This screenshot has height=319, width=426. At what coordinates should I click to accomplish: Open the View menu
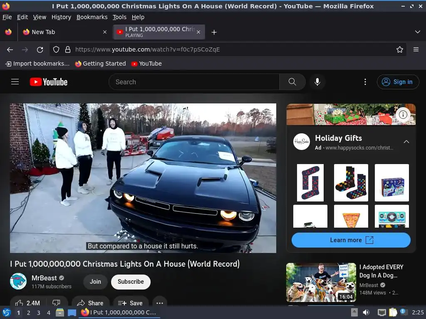40,17
